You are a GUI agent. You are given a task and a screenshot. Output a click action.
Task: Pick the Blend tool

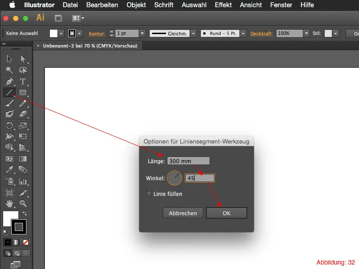click(x=23, y=169)
